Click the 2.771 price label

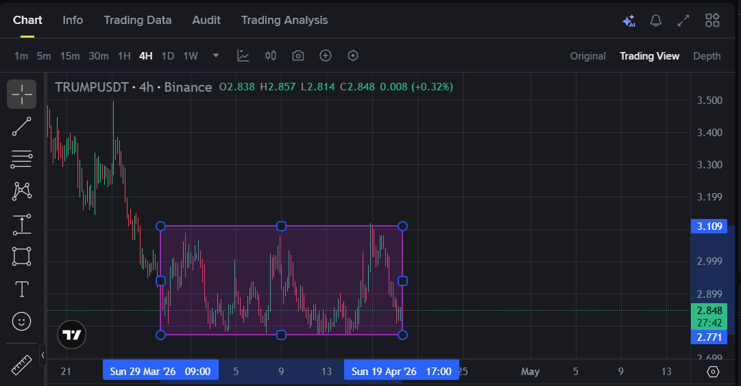click(709, 337)
